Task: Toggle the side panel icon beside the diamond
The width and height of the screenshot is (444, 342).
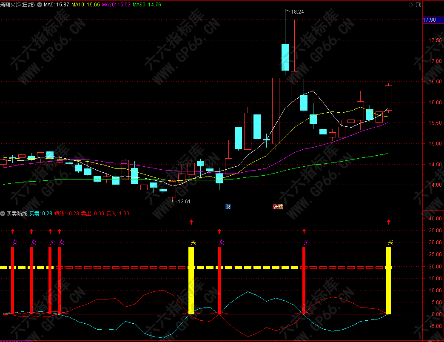Action: (x=418, y=5)
